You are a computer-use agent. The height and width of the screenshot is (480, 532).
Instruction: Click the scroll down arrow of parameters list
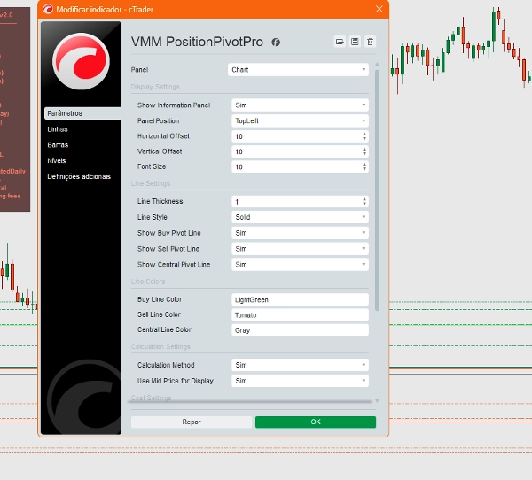tap(377, 400)
